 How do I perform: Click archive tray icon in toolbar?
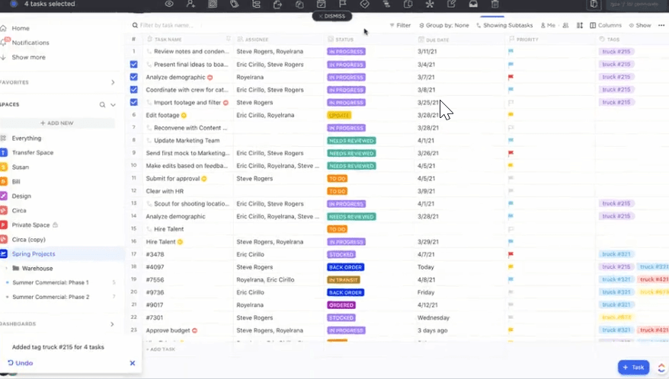[473, 5]
